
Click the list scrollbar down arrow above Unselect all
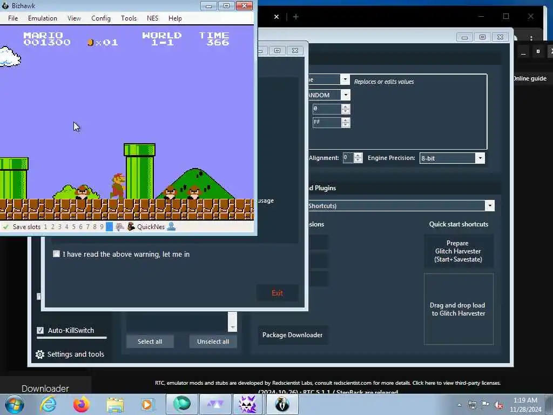tap(232, 327)
